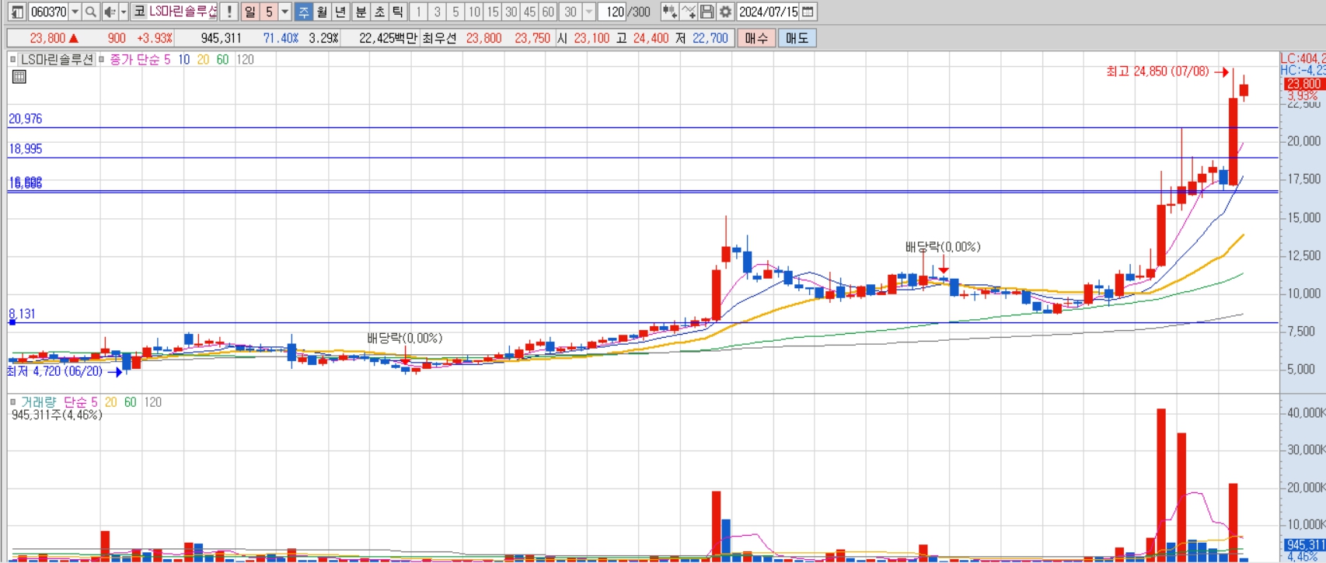
Task: Choose the 60 interval preset button
Action: (x=548, y=12)
